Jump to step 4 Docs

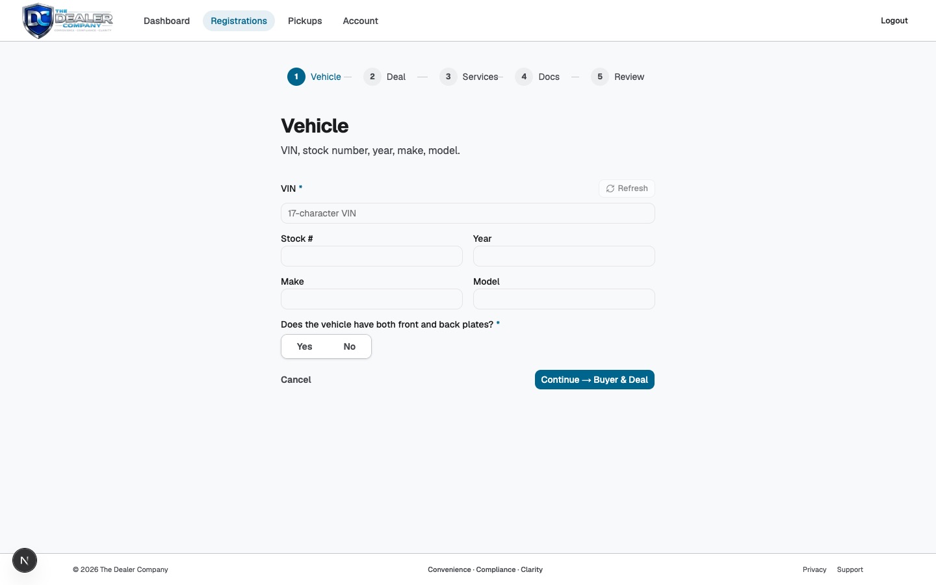[x=538, y=77]
